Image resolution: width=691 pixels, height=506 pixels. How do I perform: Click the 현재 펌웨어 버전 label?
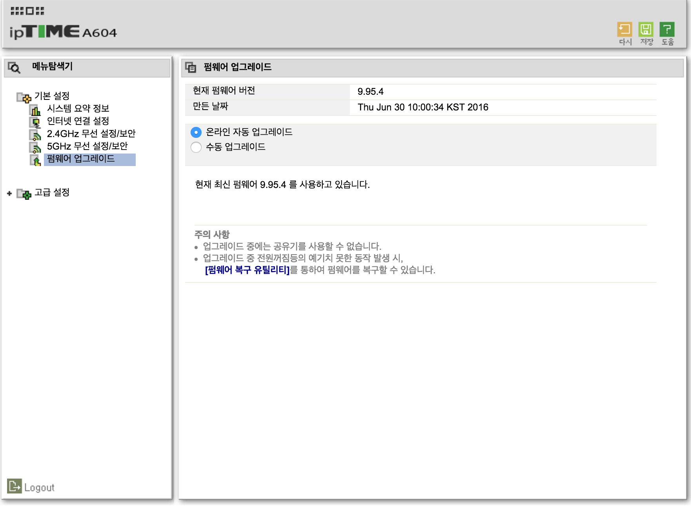[224, 90]
